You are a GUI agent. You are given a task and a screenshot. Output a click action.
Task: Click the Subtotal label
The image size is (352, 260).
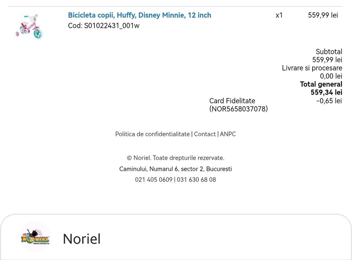click(329, 52)
